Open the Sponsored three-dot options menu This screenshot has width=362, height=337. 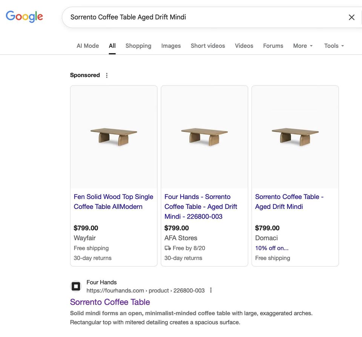tap(107, 75)
